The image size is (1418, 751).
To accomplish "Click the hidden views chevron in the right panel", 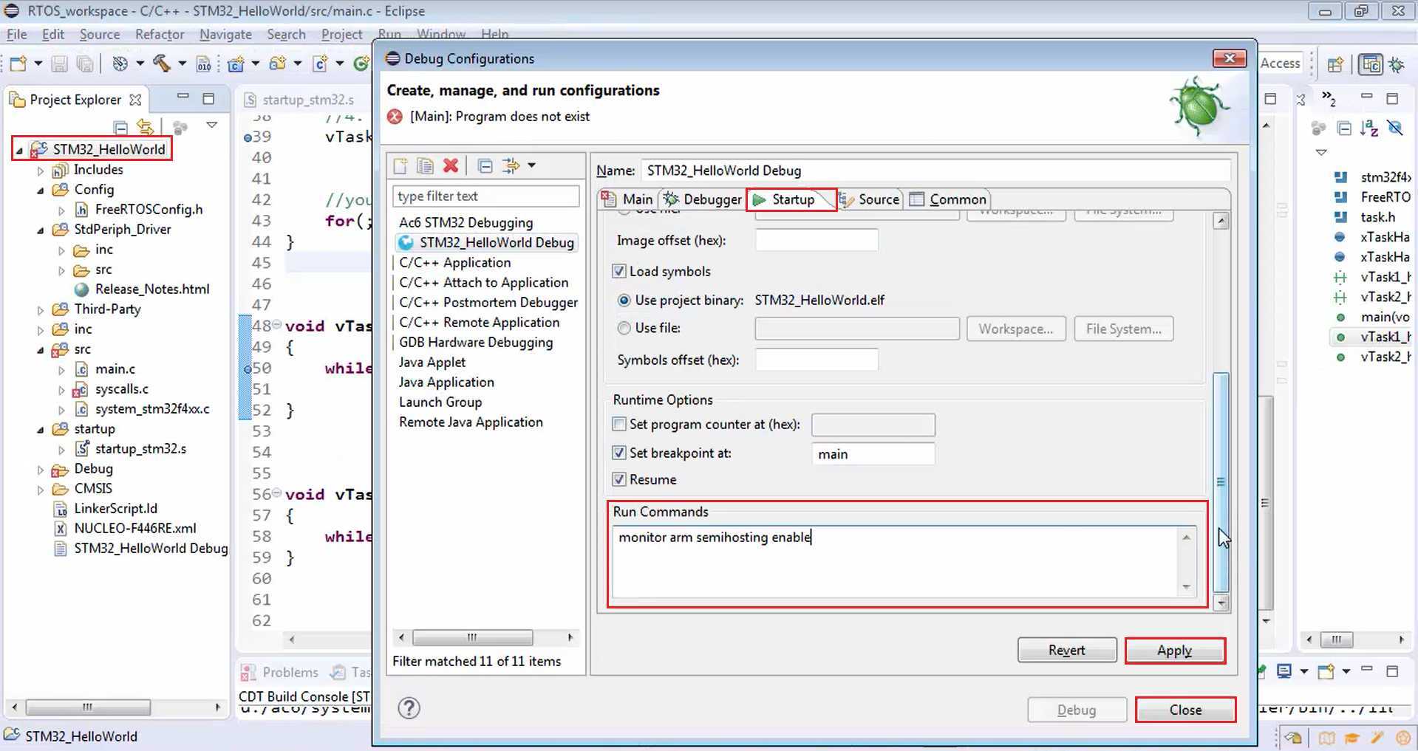I will pyautogui.click(x=1329, y=98).
